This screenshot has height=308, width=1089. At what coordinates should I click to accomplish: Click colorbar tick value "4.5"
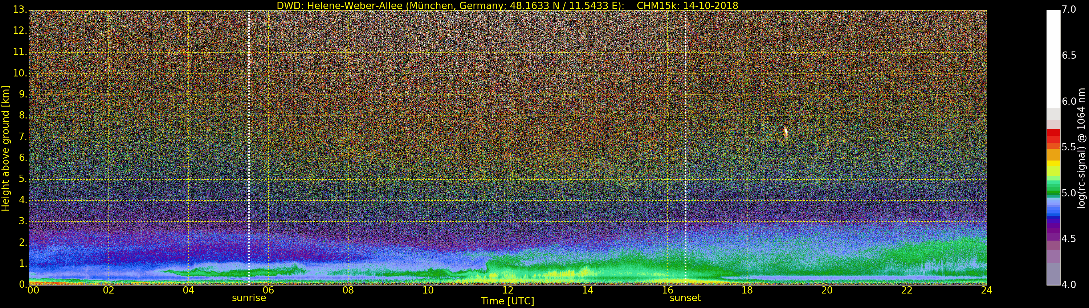pyautogui.click(x=1069, y=239)
